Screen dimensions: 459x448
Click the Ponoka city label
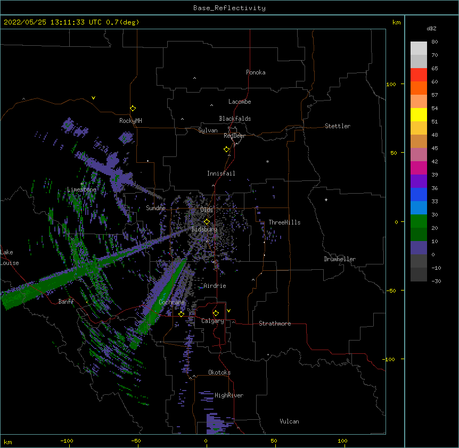[x=256, y=72]
